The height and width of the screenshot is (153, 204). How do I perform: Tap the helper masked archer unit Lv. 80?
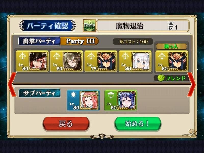tap(172, 61)
